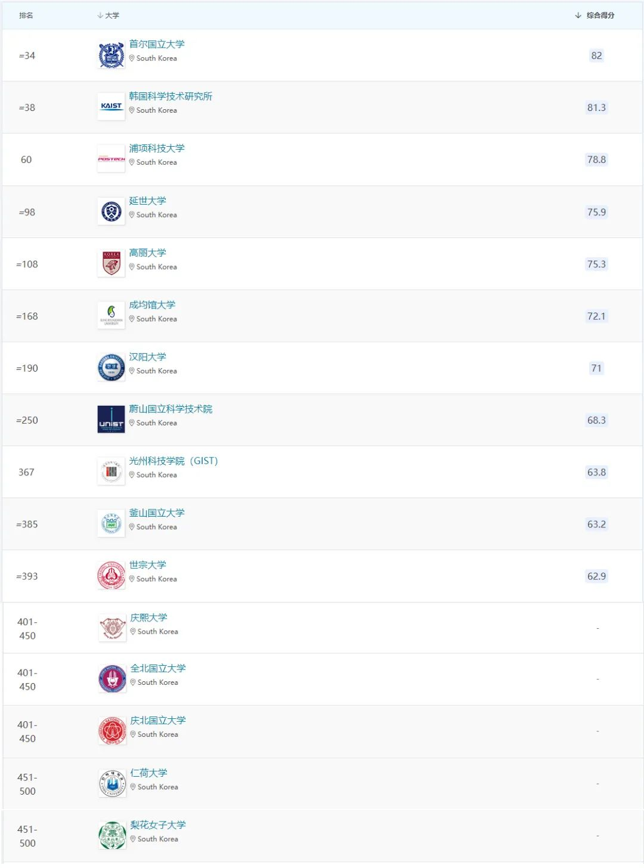Screen dimensions: 644x868
Task: Click the 排名 column header
Action: [x=26, y=16]
